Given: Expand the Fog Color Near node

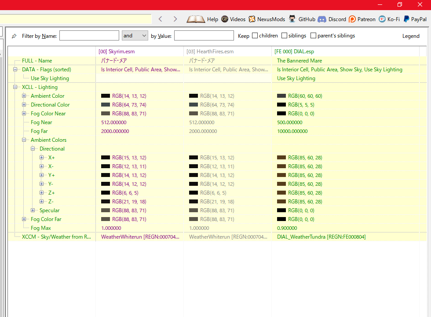Looking at the screenshot, I should click(x=24, y=114).
